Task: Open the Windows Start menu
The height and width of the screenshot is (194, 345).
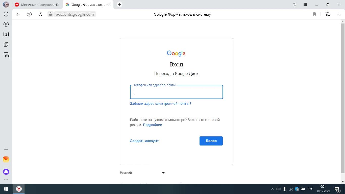Action: tap(6, 189)
